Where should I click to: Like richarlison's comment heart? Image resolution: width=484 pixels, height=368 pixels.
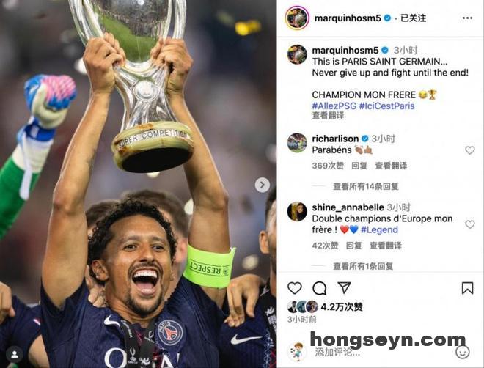pyautogui.click(x=470, y=150)
